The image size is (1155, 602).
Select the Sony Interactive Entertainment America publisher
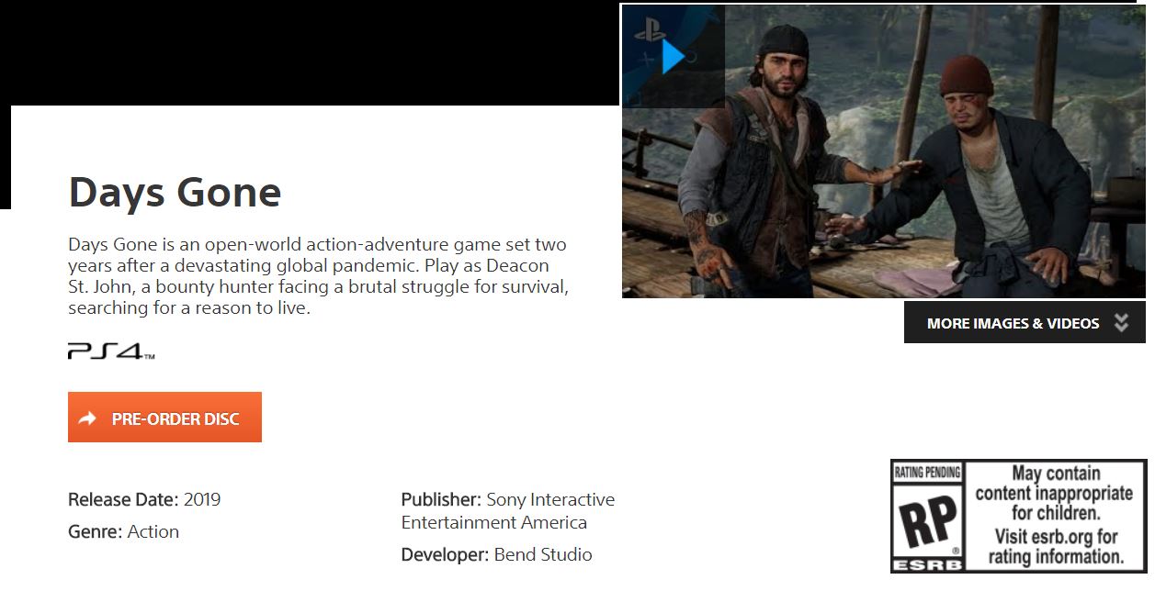(508, 511)
